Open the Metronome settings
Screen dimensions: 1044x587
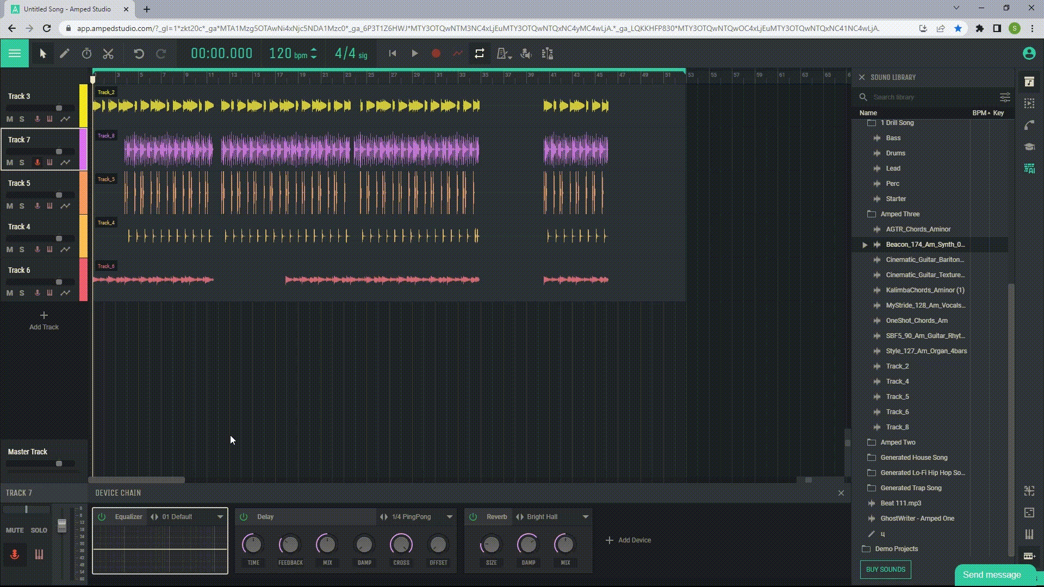(503, 53)
